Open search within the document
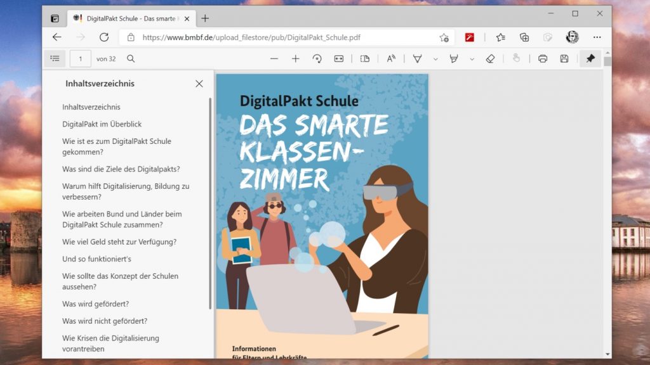 point(130,58)
